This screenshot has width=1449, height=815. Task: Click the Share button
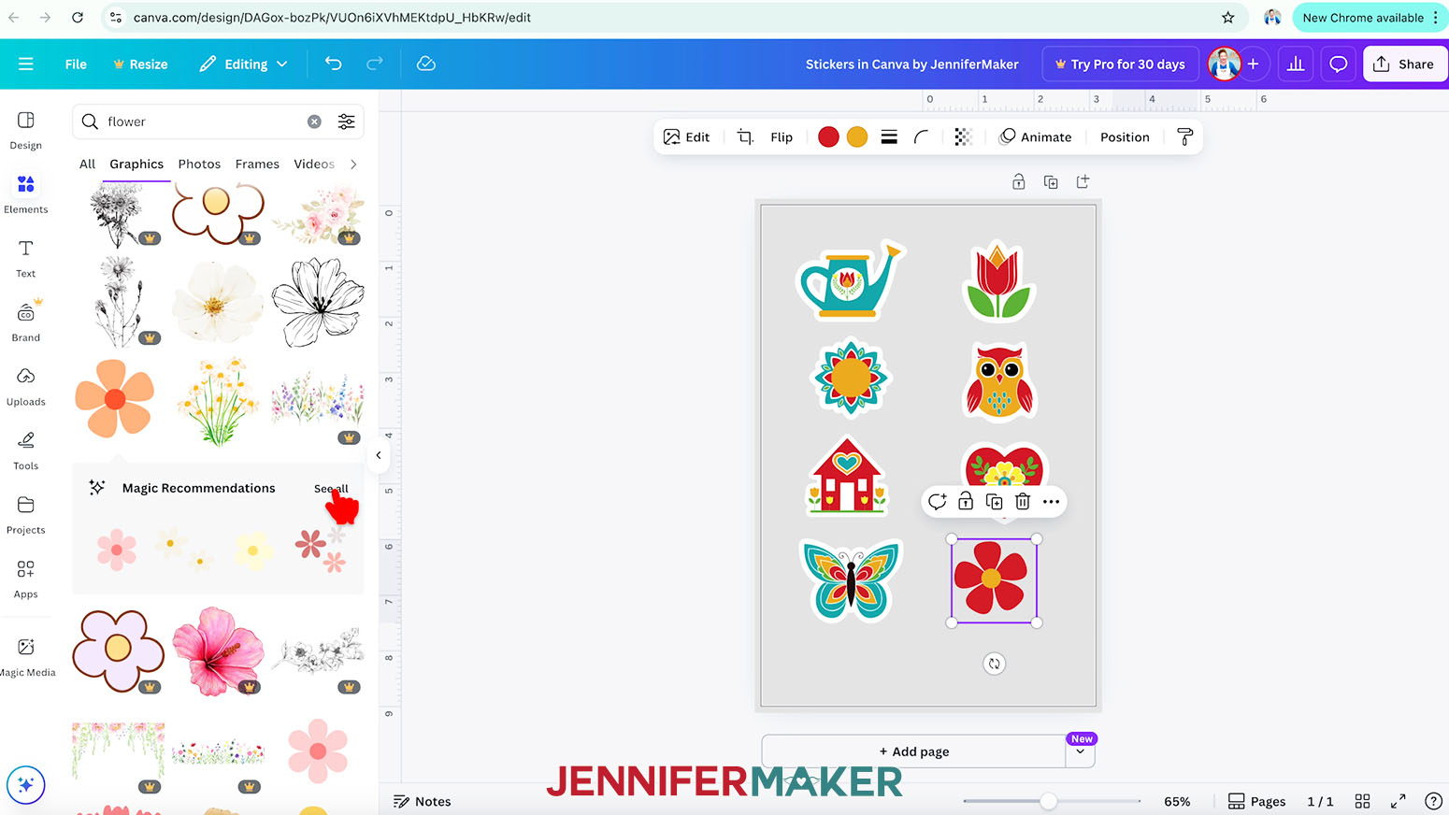point(1405,64)
